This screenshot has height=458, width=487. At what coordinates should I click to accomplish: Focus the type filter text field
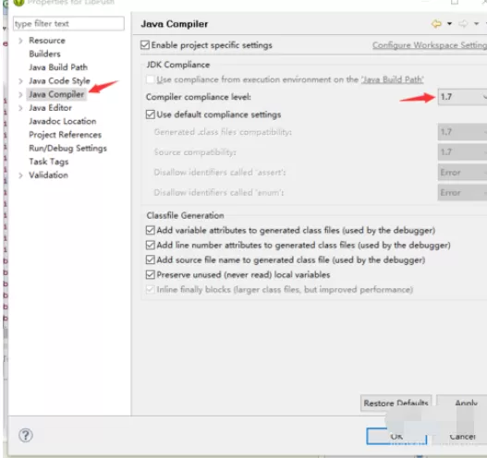68,24
